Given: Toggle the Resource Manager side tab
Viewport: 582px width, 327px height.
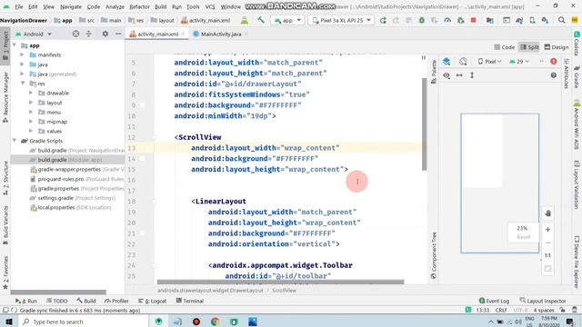Looking at the screenshot, I should (x=5, y=97).
